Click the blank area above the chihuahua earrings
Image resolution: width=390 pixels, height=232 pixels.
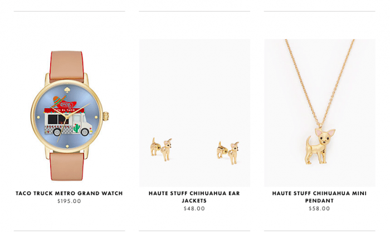[194, 87]
